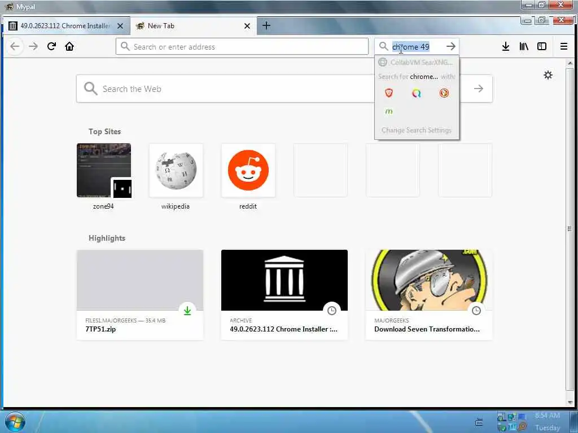Search with the DuckDuckGo engine icon
578x433 pixels.
[444, 93]
